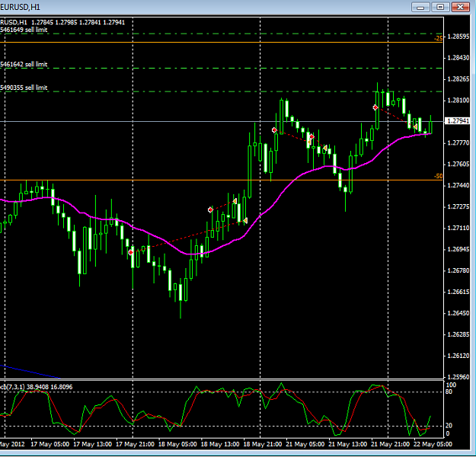Image resolution: width=476 pixels, height=457 pixels.
Task: Click the 1.27275 price scale value
Action: point(458,206)
